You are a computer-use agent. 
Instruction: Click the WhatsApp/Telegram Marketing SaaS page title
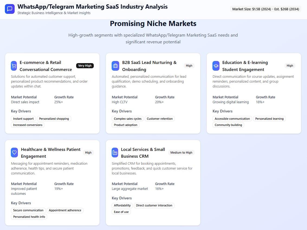pos(92,7)
